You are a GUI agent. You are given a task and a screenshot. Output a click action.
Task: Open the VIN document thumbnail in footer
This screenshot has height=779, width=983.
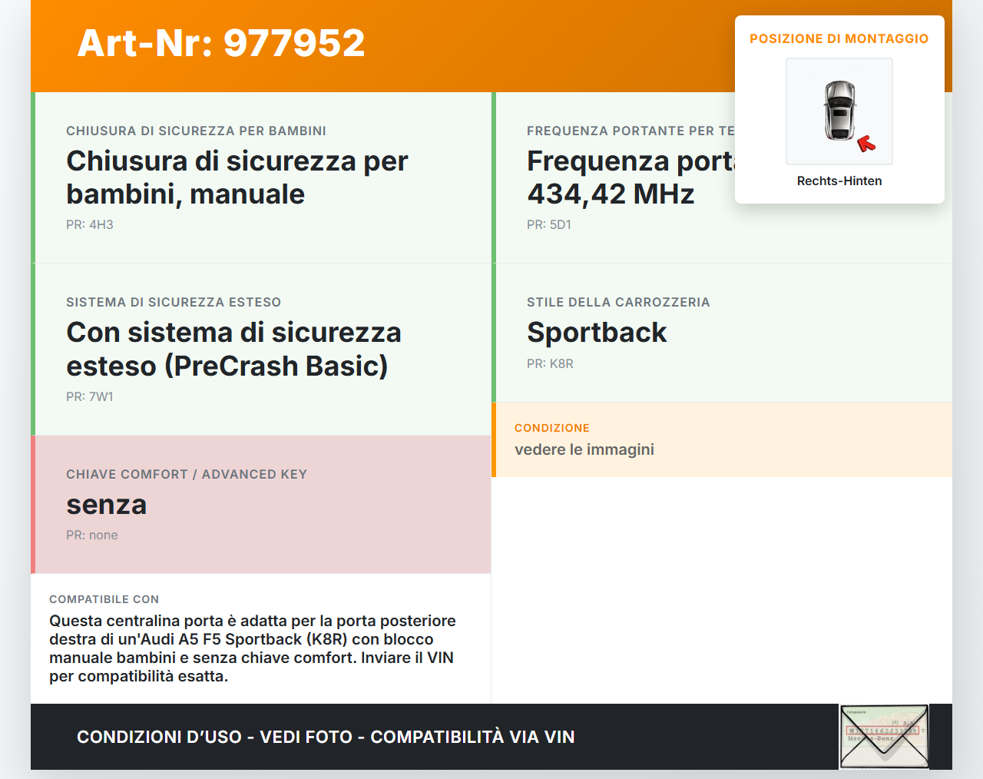click(x=884, y=737)
